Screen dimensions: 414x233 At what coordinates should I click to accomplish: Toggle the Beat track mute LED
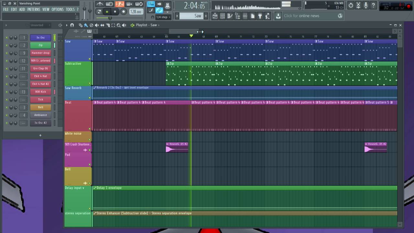(x=90, y=129)
